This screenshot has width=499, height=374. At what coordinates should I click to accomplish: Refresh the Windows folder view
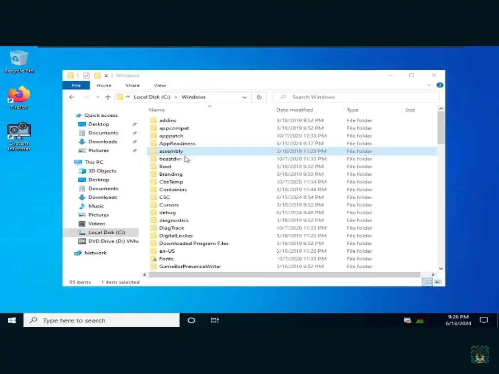(259, 97)
